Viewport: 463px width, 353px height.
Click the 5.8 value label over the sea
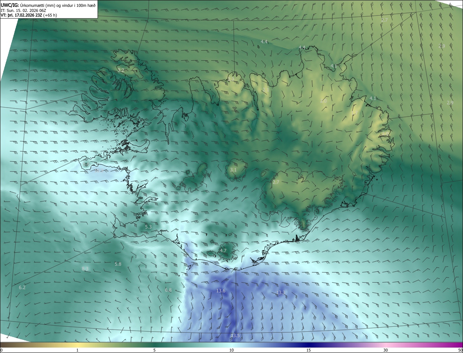point(118,264)
